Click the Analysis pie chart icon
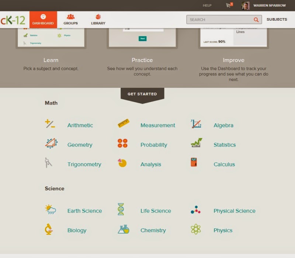 click(x=122, y=163)
